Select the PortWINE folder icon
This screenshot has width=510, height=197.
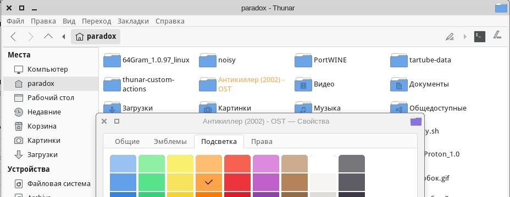tap(303, 60)
